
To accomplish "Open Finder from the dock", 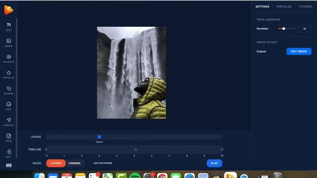I will tap(39, 176).
